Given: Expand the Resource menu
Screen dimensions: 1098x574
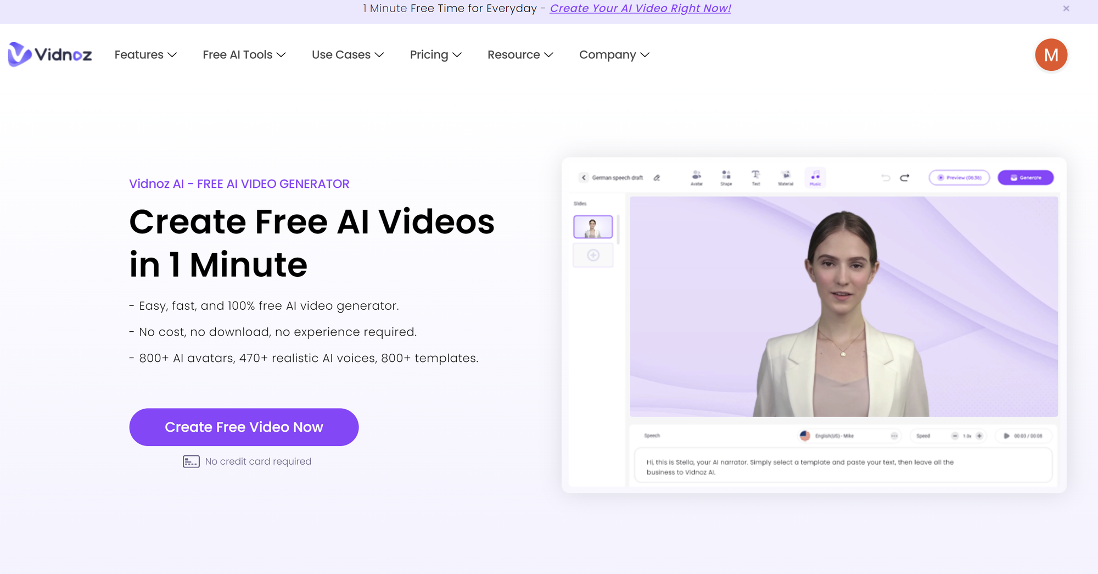Looking at the screenshot, I should [520, 54].
